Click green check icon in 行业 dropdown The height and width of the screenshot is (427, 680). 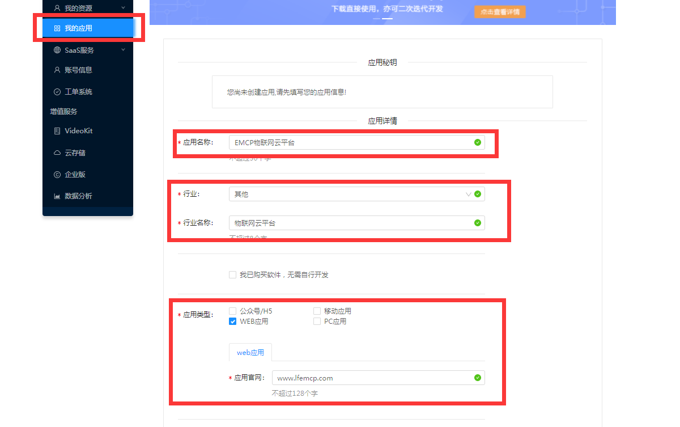478,194
